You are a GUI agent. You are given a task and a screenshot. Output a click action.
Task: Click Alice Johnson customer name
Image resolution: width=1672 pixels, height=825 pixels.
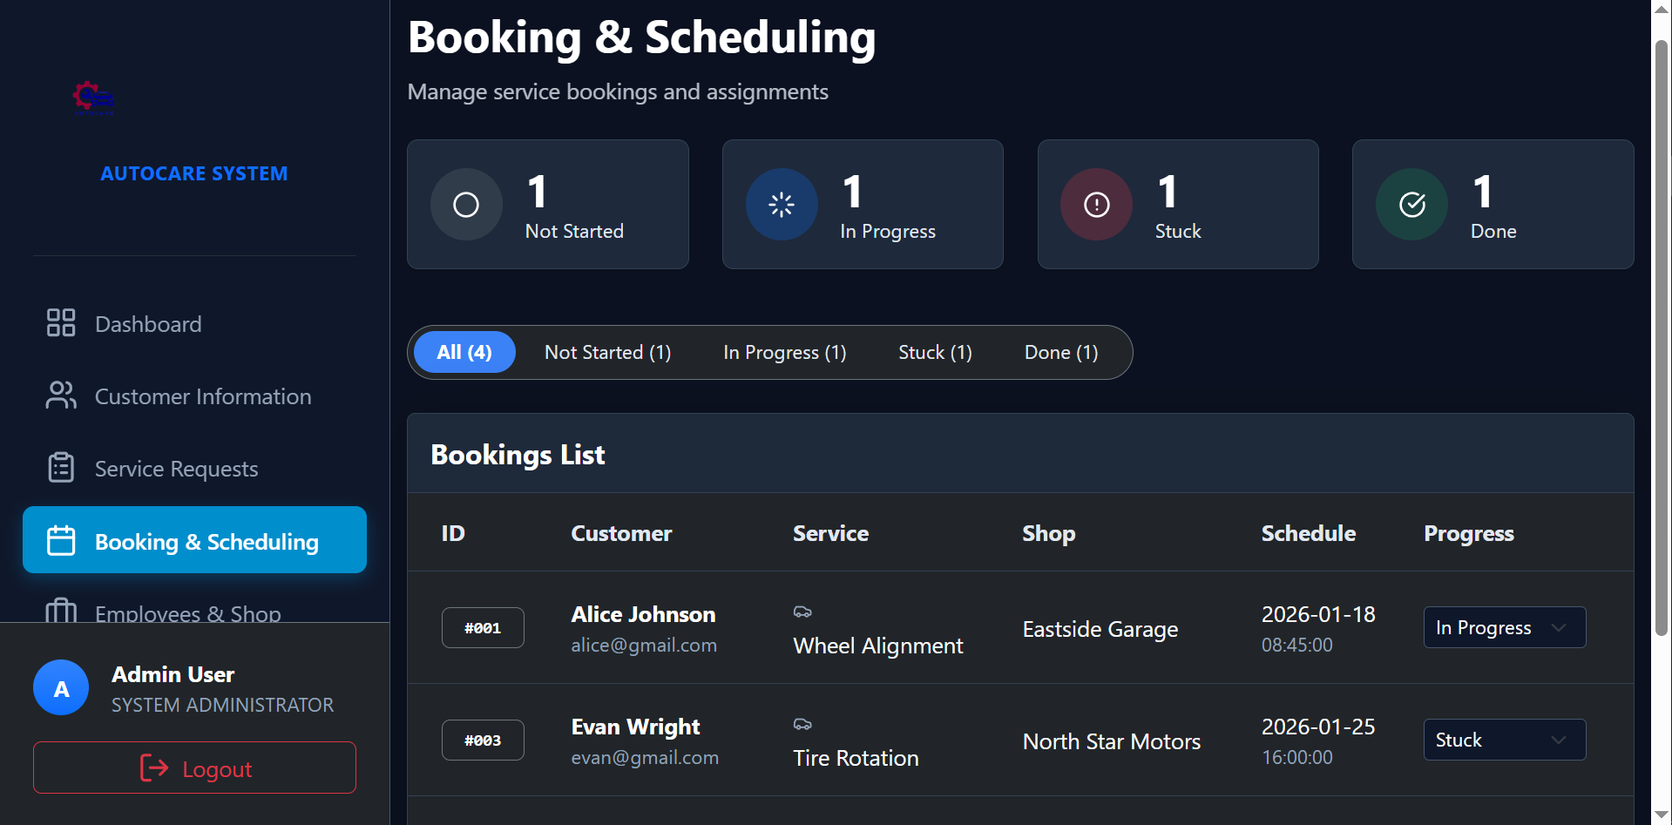pyautogui.click(x=643, y=614)
